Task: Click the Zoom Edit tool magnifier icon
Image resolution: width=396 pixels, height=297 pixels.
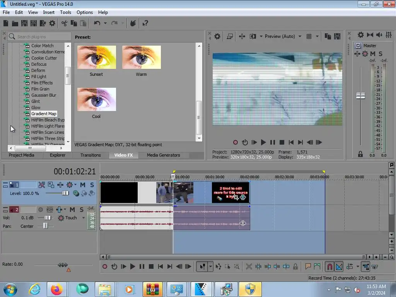Action: tap(237, 266)
